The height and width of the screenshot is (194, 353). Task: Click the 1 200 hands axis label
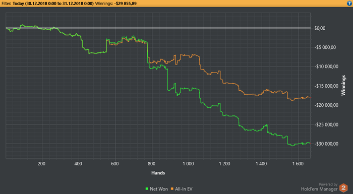click(x=225, y=164)
